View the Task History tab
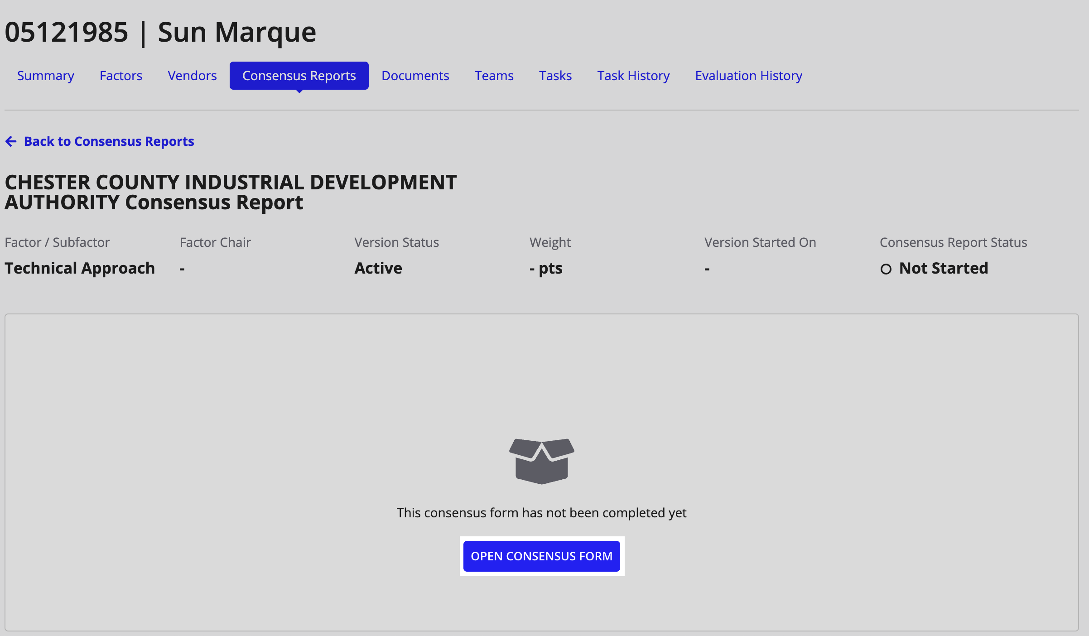This screenshot has width=1089, height=636. click(633, 76)
